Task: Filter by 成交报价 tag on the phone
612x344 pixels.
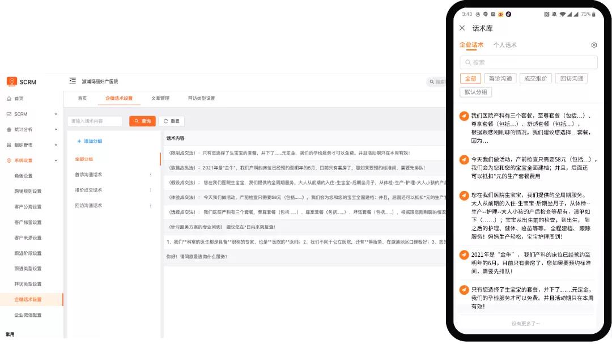Action: [x=535, y=78]
